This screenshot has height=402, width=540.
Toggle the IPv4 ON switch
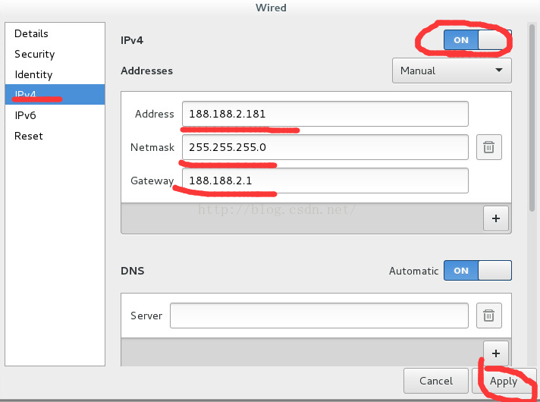pos(478,40)
